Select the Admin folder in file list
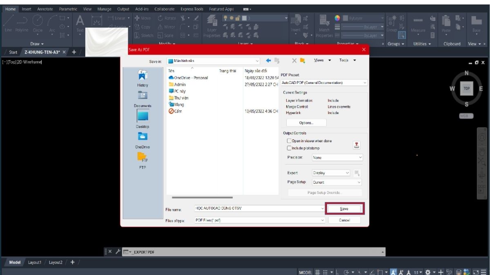This screenshot has height=275, width=490. tap(177, 84)
